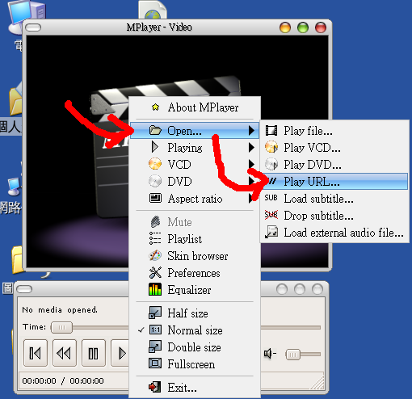This screenshot has height=399, width=412.
Task: Open the Equalizer entry
Action: [195, 290]
